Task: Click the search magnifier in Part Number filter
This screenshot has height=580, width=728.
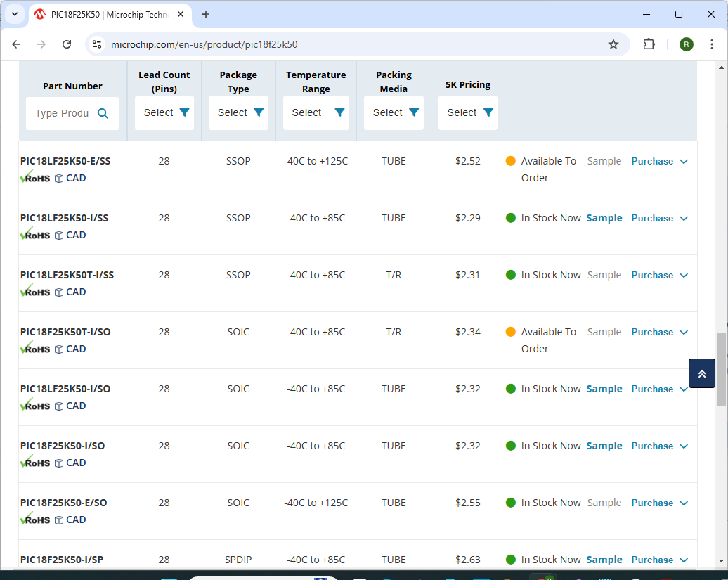Action: coord(103,113)
